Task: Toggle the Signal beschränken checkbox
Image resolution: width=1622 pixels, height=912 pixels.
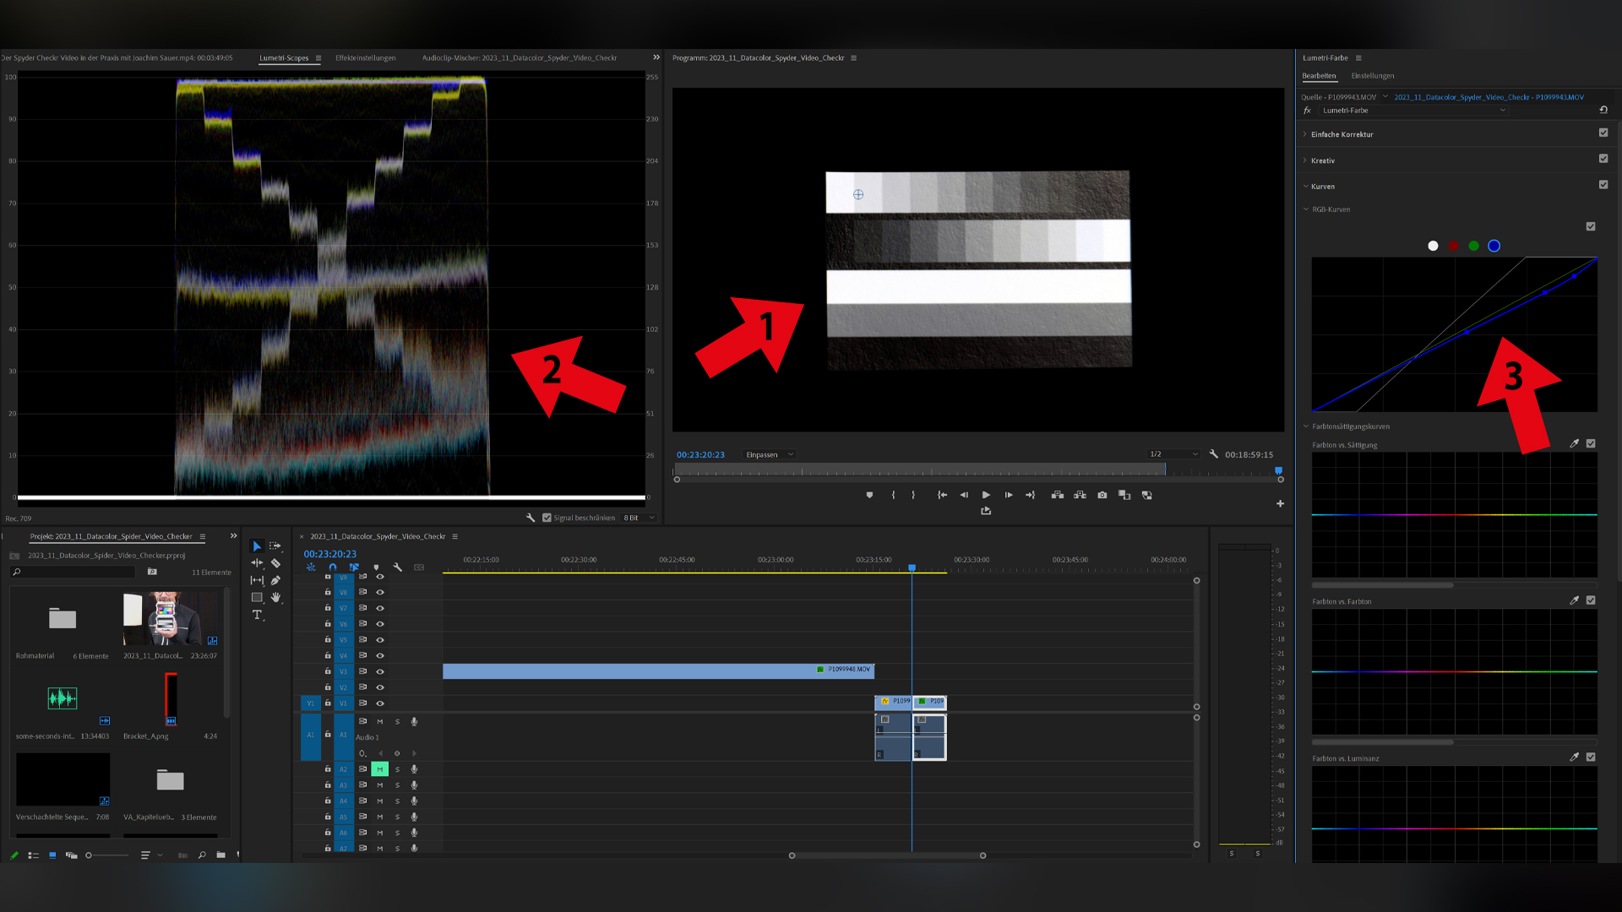Action: [547, 518]
